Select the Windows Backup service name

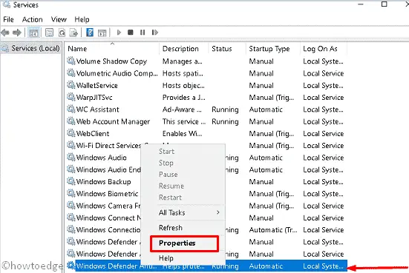tap(103, 181)
